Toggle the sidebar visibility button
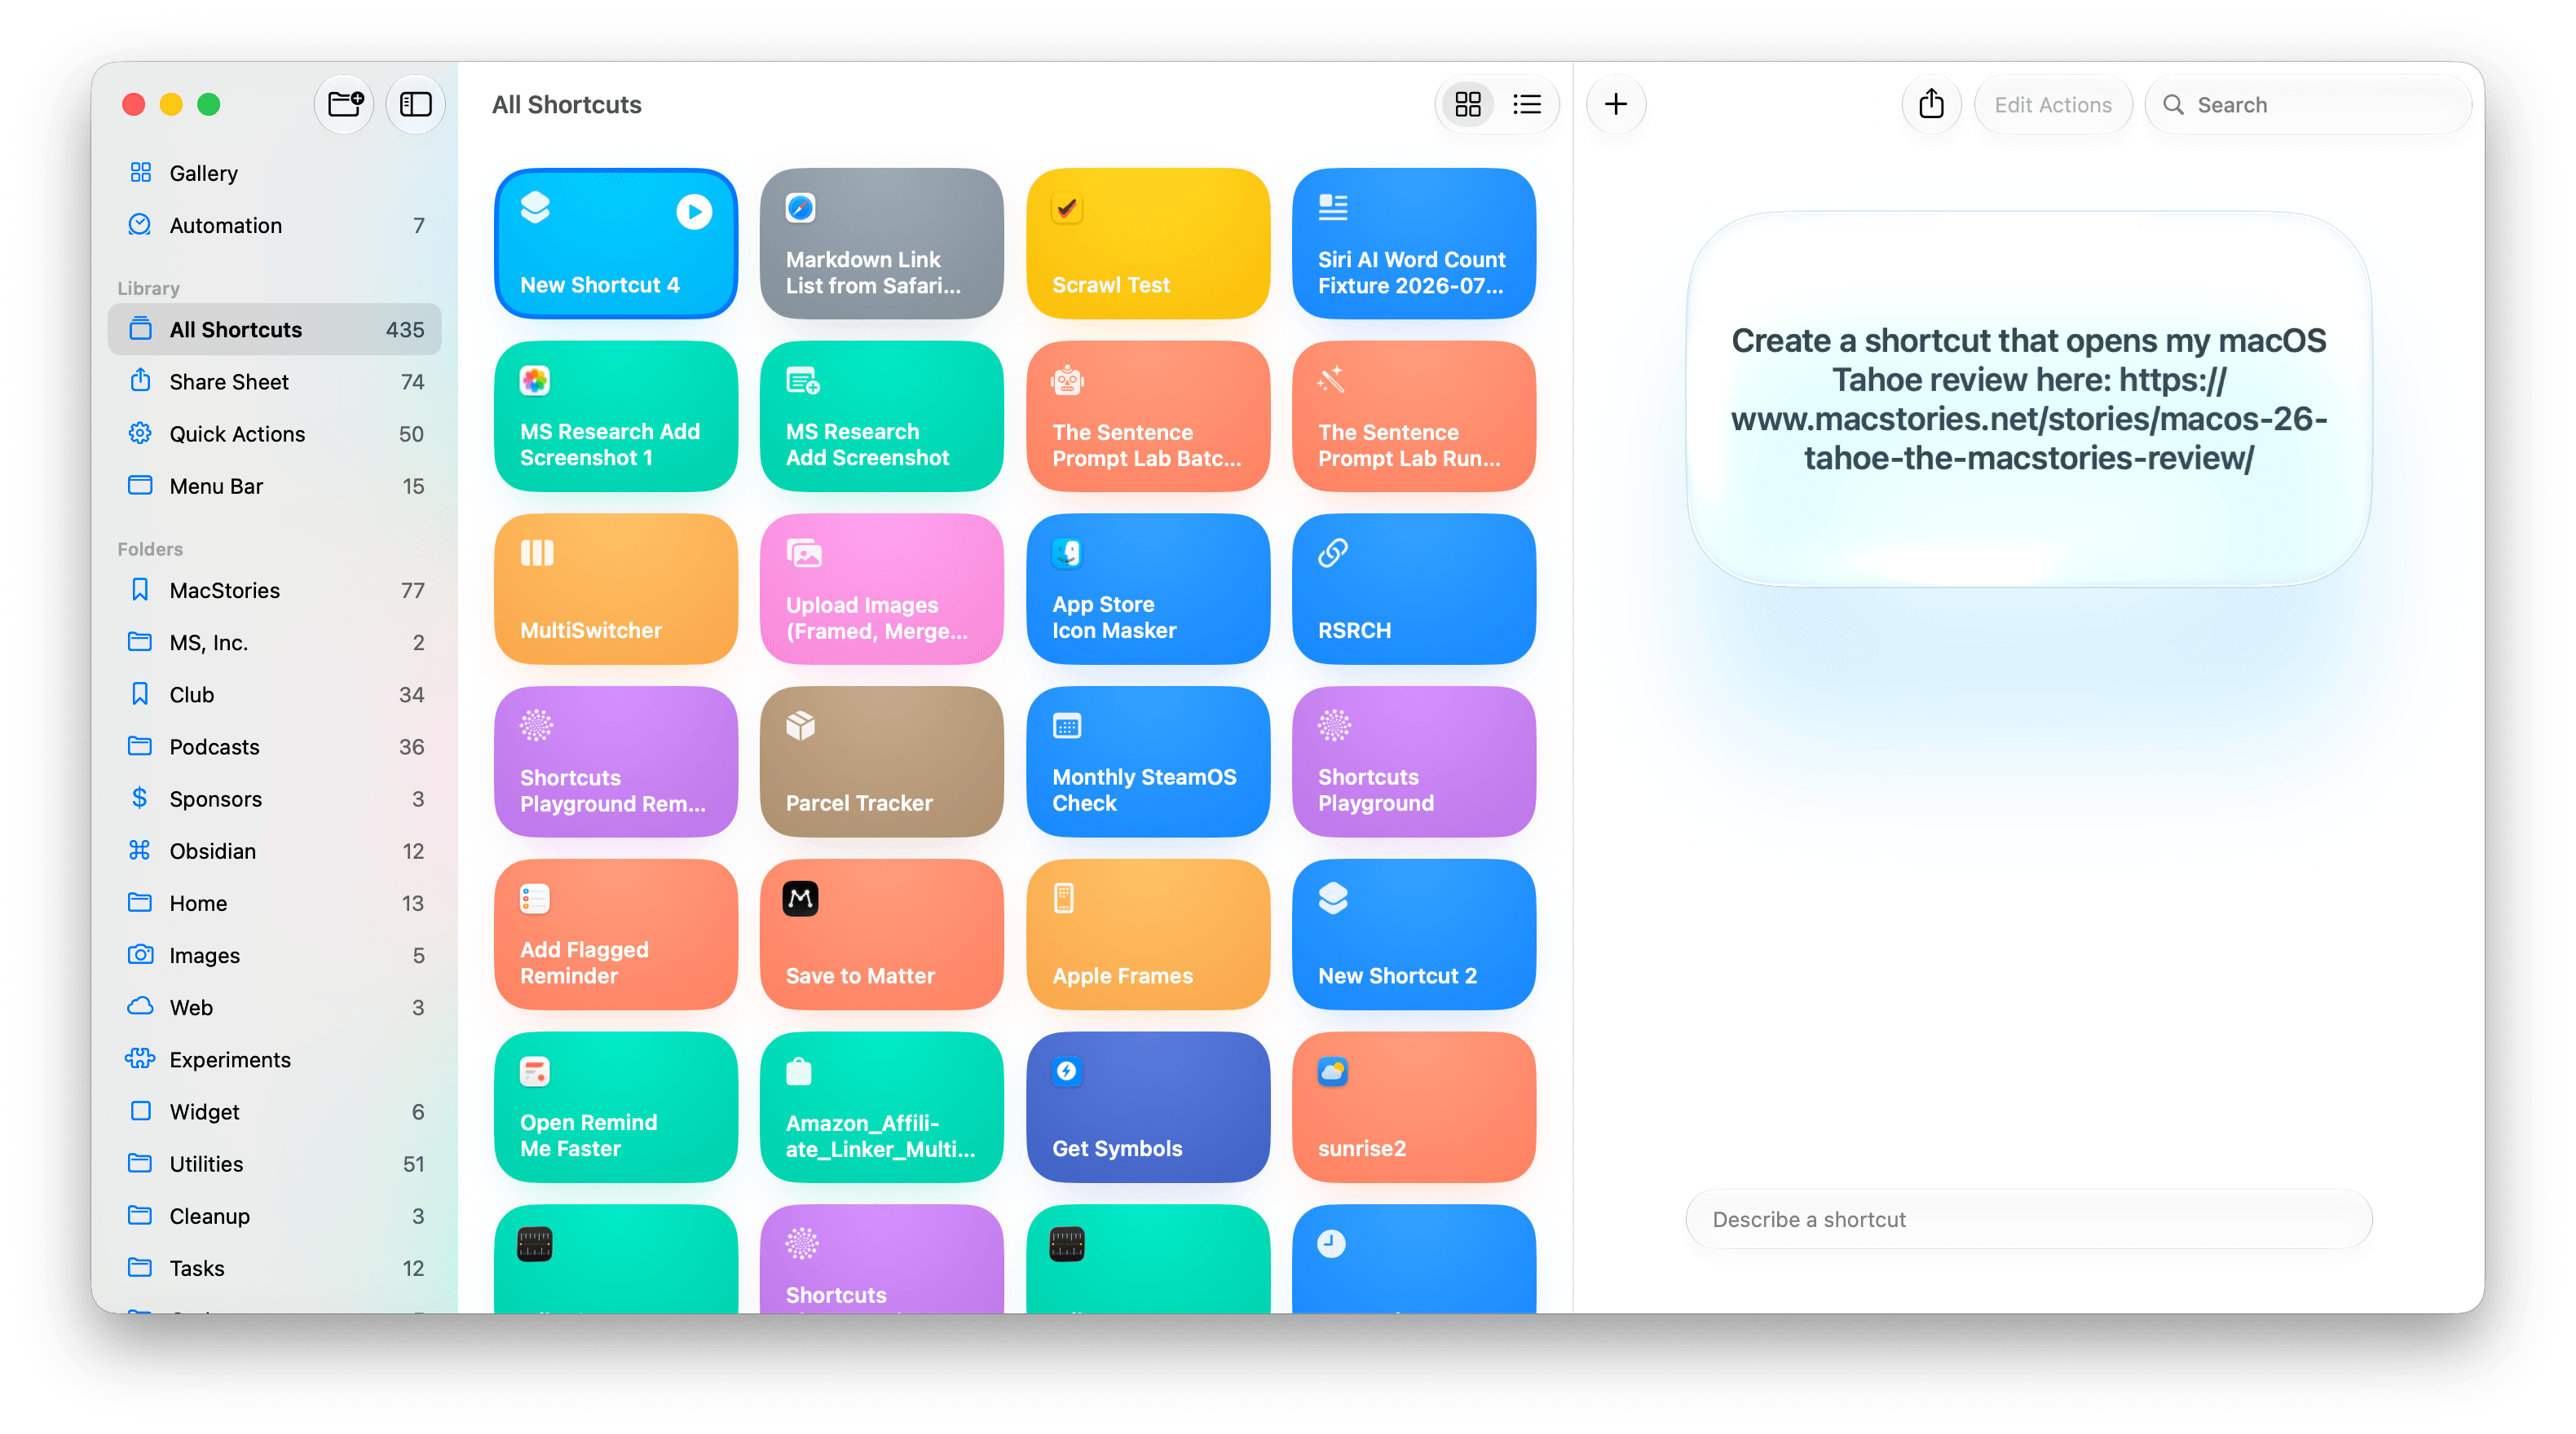The height and width of the screenshot is (1434, 2576). point(416,104)
